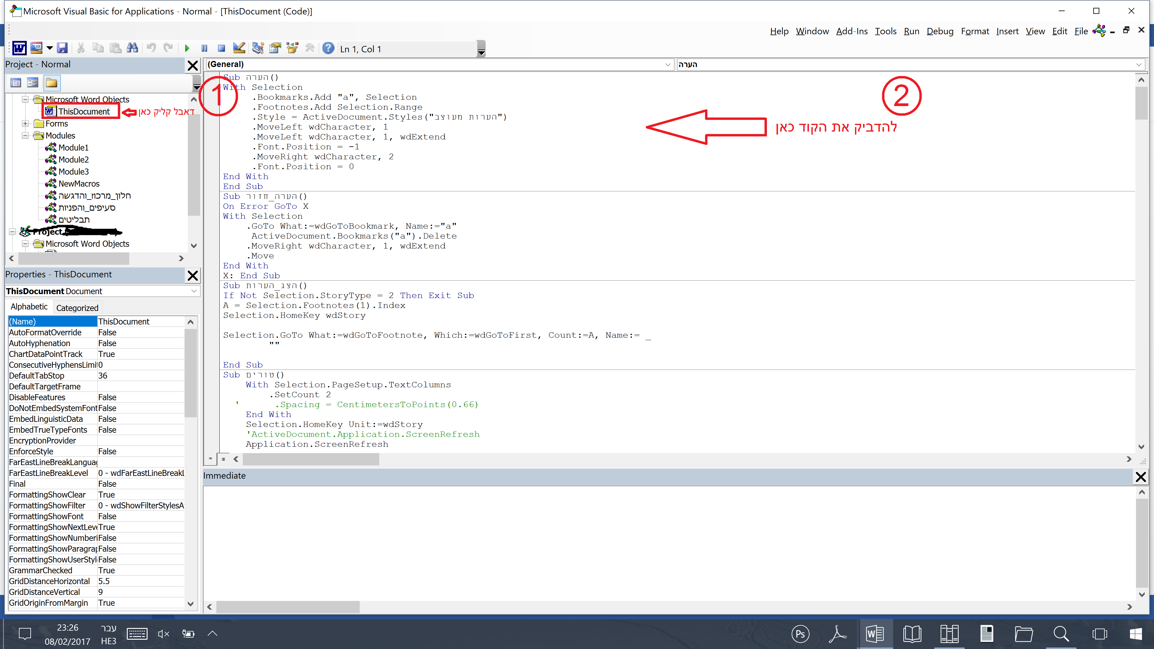Click the View Microsoft Word icon
This screenshot has height=649, width=1154.
tap(19, 48)
